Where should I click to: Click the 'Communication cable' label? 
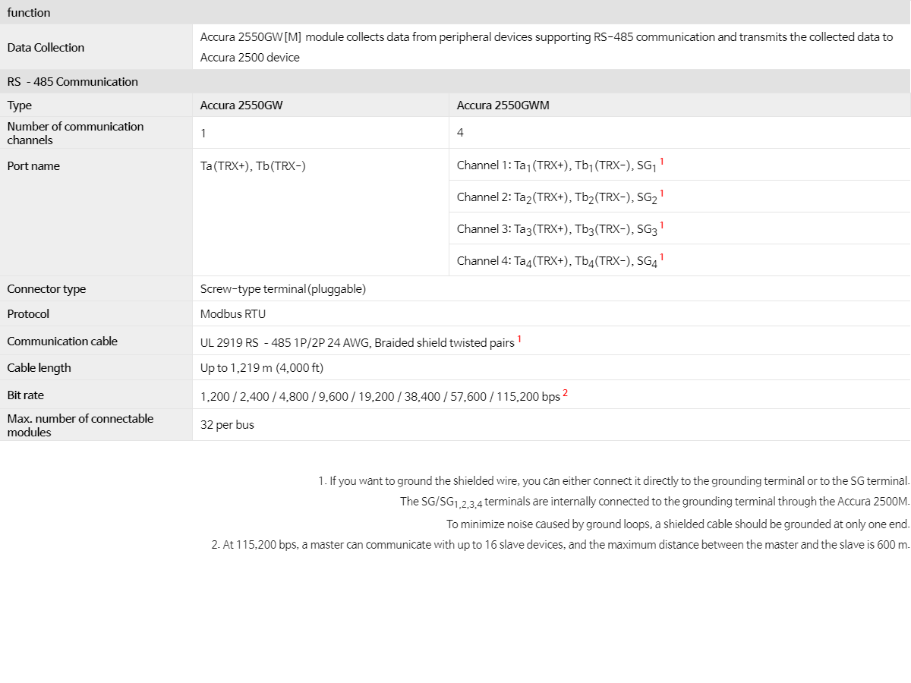(x=62, y=341)
